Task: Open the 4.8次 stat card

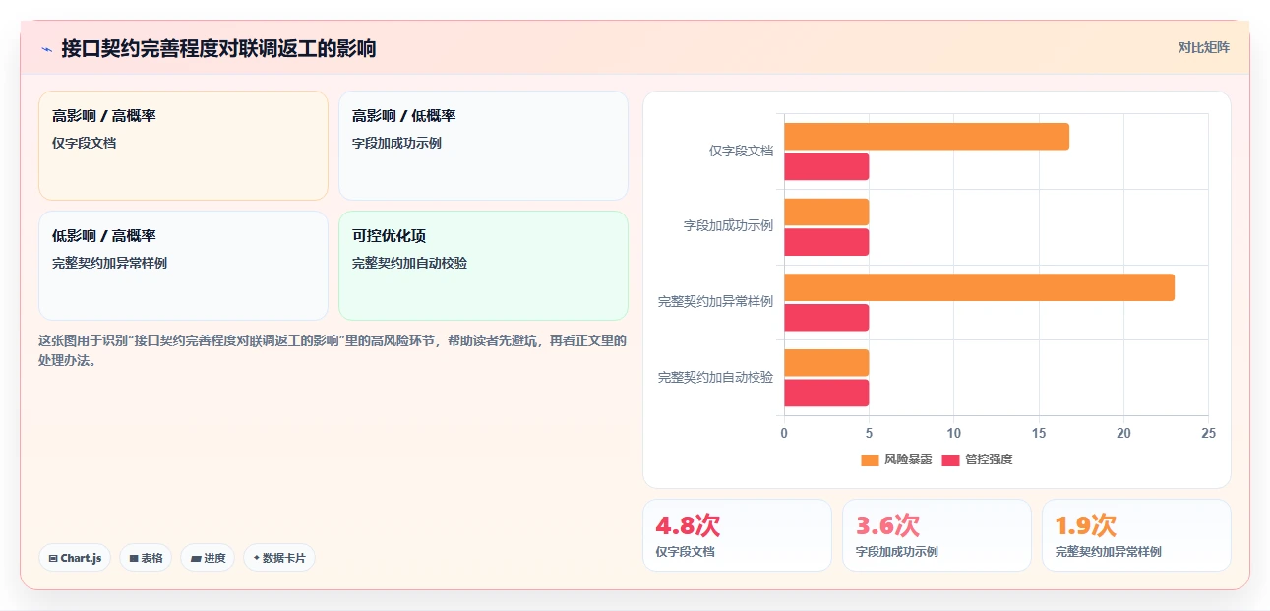Action: (x=737, y=535)
